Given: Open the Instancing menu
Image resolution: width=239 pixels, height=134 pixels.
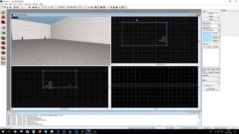Looking at the screenshot, I should (x=27, y=4).
